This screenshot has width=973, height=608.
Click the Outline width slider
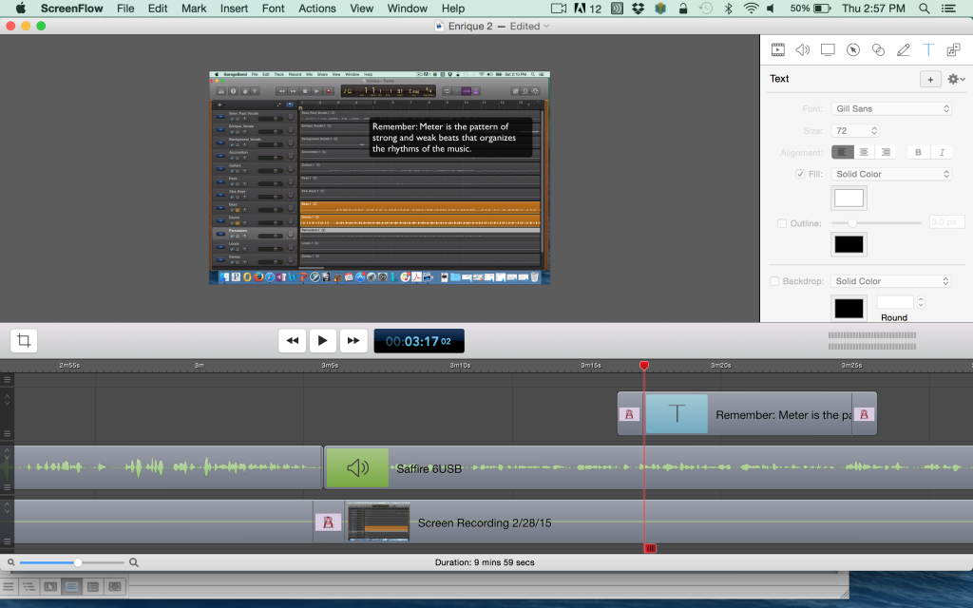pyautogui.click(x=876, y=222)
